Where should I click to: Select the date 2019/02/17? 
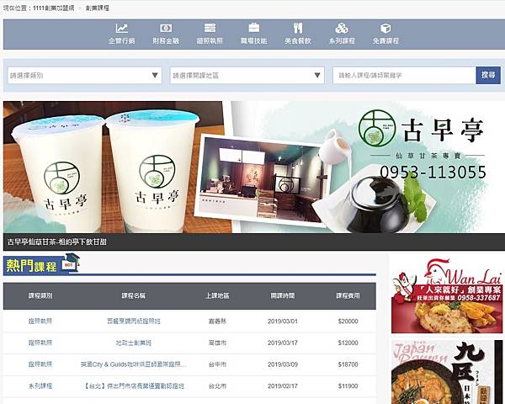coord(283,386)
